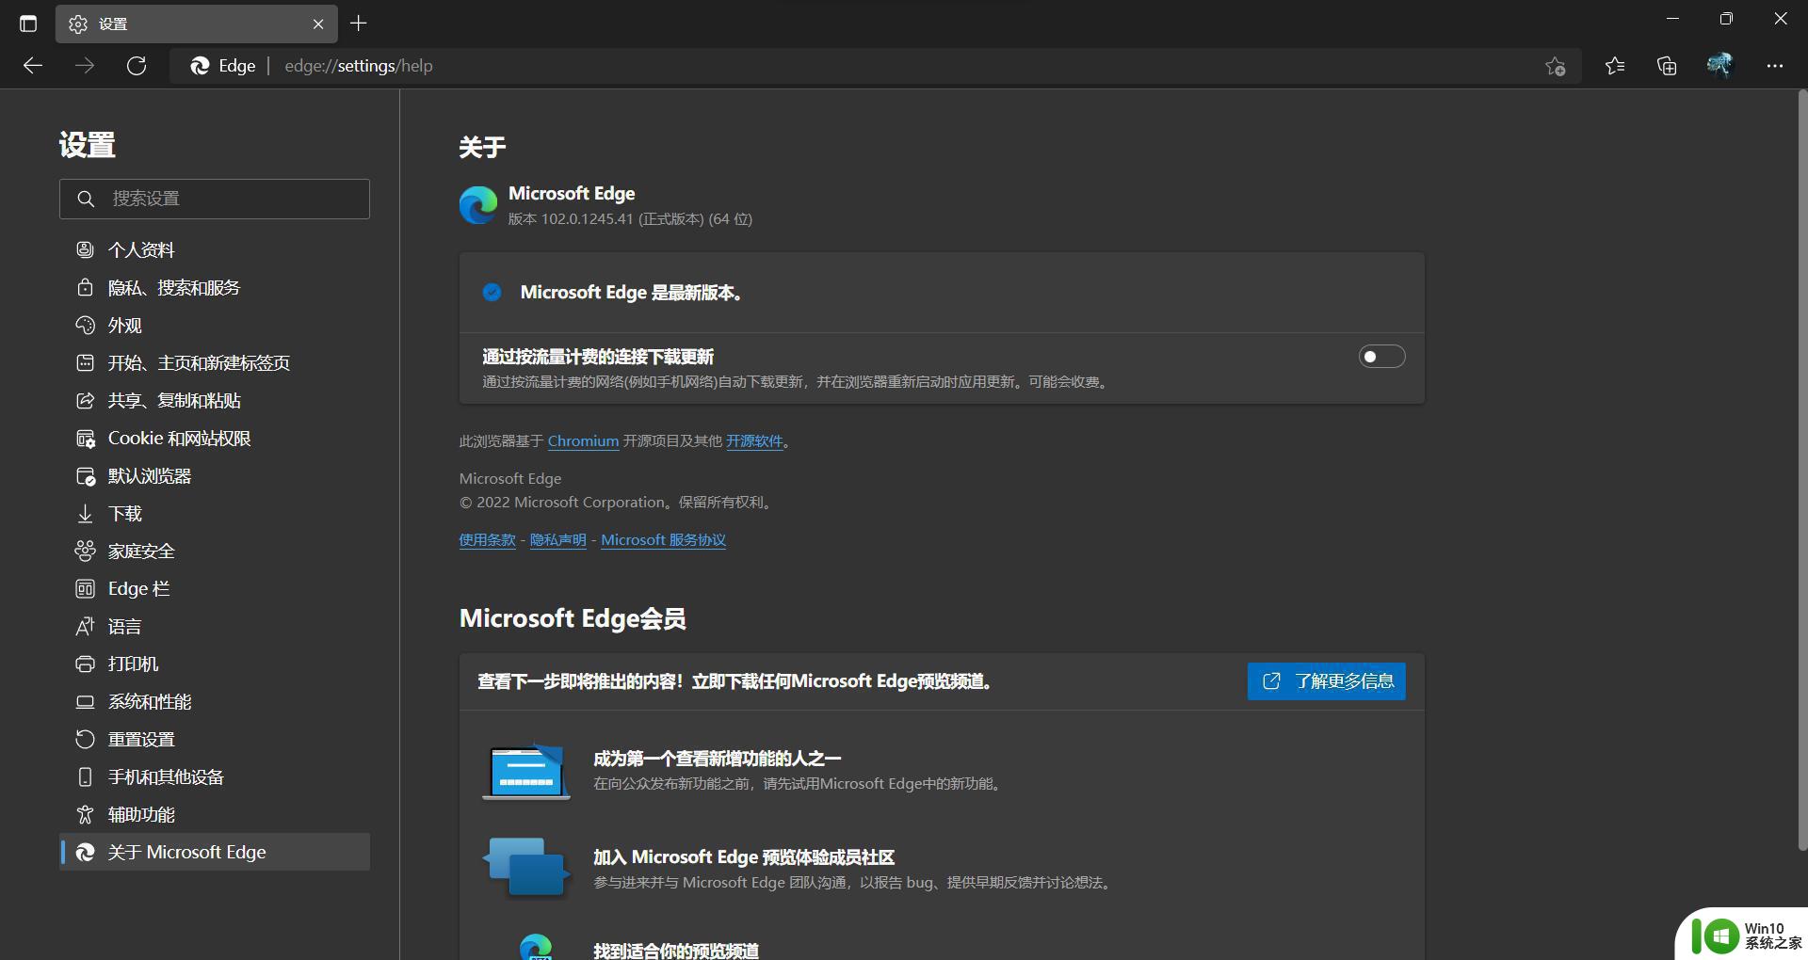Select 关于 Microsoft Edge sidebar item
The image size is (1808, 960).
point(215,852)
